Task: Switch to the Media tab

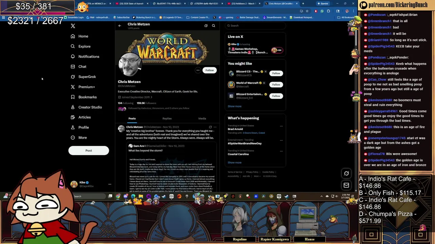Action: tap(202, 119)
